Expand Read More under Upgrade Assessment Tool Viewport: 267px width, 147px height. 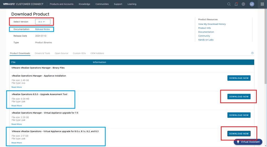[17, 106]
